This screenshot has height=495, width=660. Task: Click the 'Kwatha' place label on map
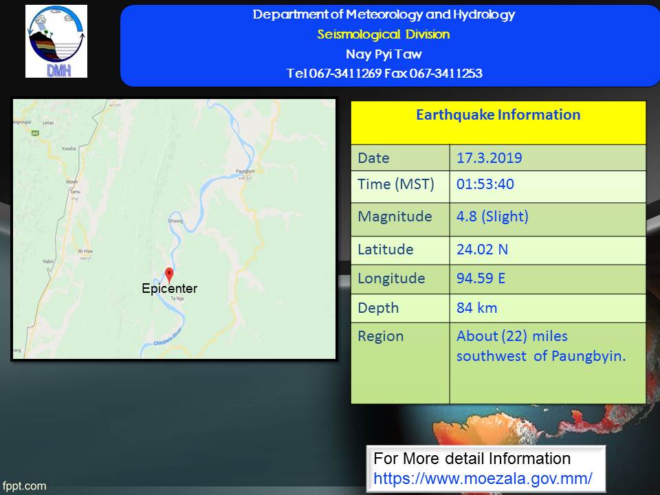coord(69,148)
